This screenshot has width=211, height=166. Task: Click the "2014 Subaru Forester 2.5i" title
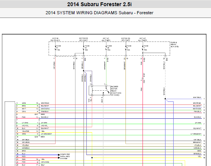click(99, 4)
